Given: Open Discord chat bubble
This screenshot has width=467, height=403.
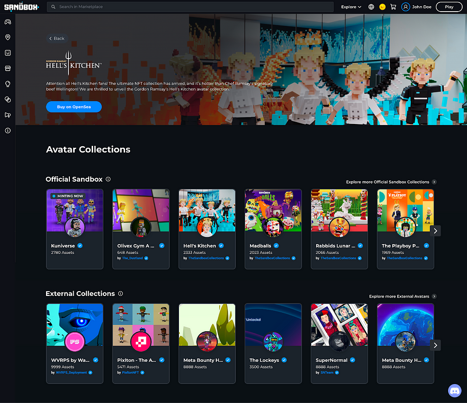Looking at the screenshot, I should [454, 390].
